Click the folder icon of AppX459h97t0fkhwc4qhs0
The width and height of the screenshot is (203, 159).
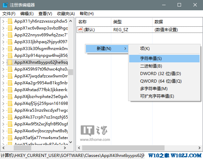tap(10, 69)
